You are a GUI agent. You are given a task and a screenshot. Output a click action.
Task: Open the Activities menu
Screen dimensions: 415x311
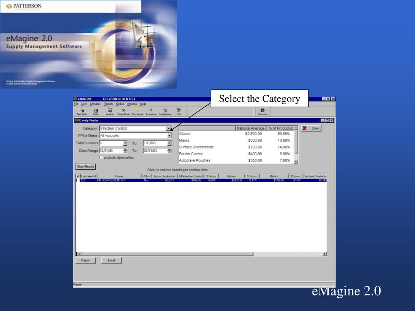[95, 104]
